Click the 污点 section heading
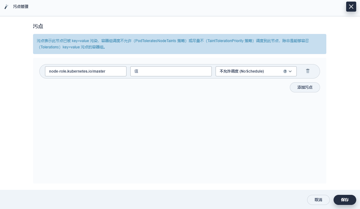Screen dimensions: 360x209 tap(38, 26)
